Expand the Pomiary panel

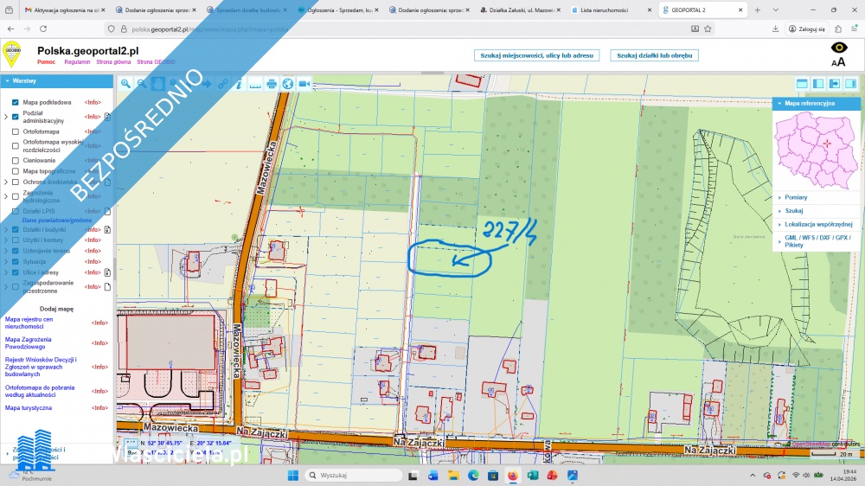[796, 197]
